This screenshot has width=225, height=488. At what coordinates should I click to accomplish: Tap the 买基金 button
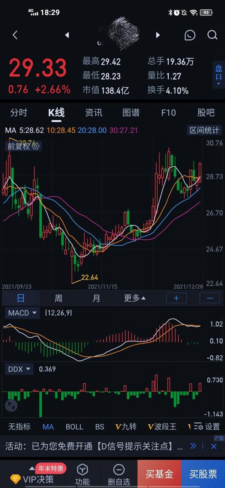(x=159, y=474)
